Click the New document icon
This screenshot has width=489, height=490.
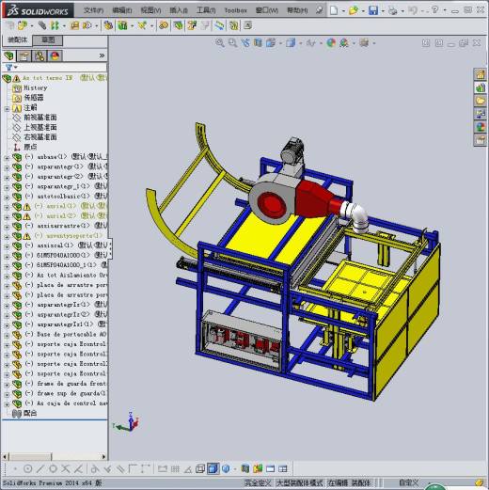[334, 10]
